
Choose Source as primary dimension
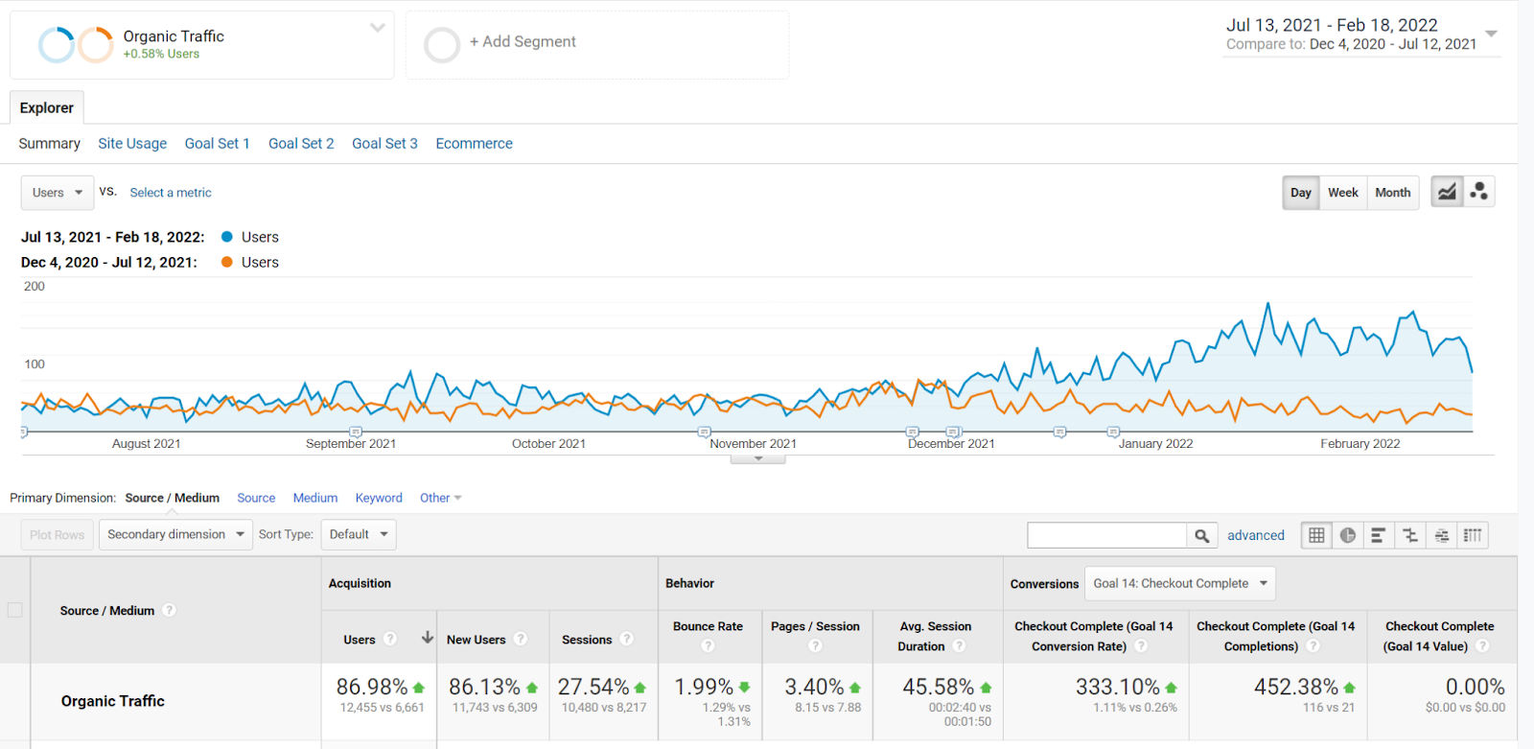pos(256,498)
